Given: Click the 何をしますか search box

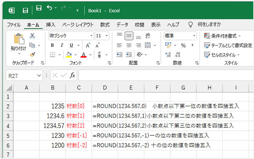Looking at the screenshot, I should coord(209,24).
